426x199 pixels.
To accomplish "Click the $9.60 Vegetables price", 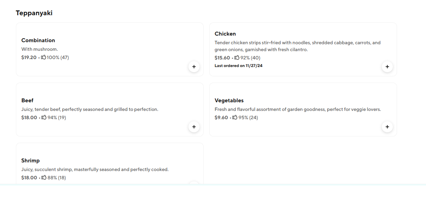I will point(221,117).
